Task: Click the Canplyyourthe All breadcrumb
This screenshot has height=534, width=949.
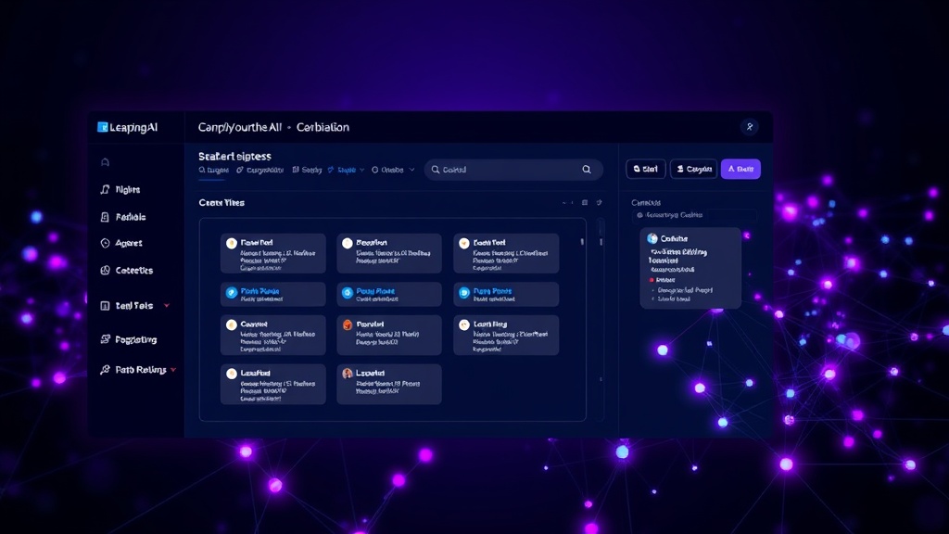Action: [240, 127]
